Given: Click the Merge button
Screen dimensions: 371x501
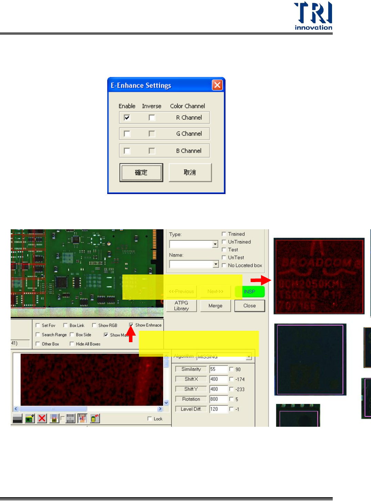Looking at the screenshot, I should point(215,306).
